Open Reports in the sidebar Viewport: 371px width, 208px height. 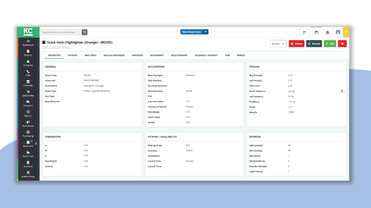click(x=28, y=53)
